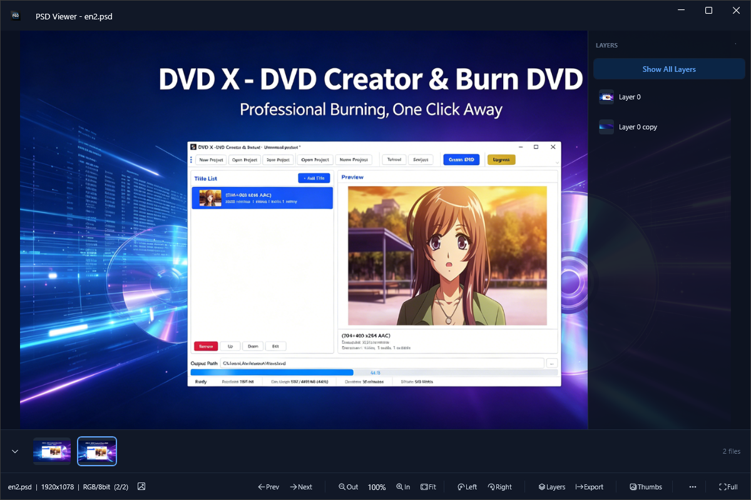Advance to next file with Next
Screen dimensions: 751x500
(x=301, y=487)
